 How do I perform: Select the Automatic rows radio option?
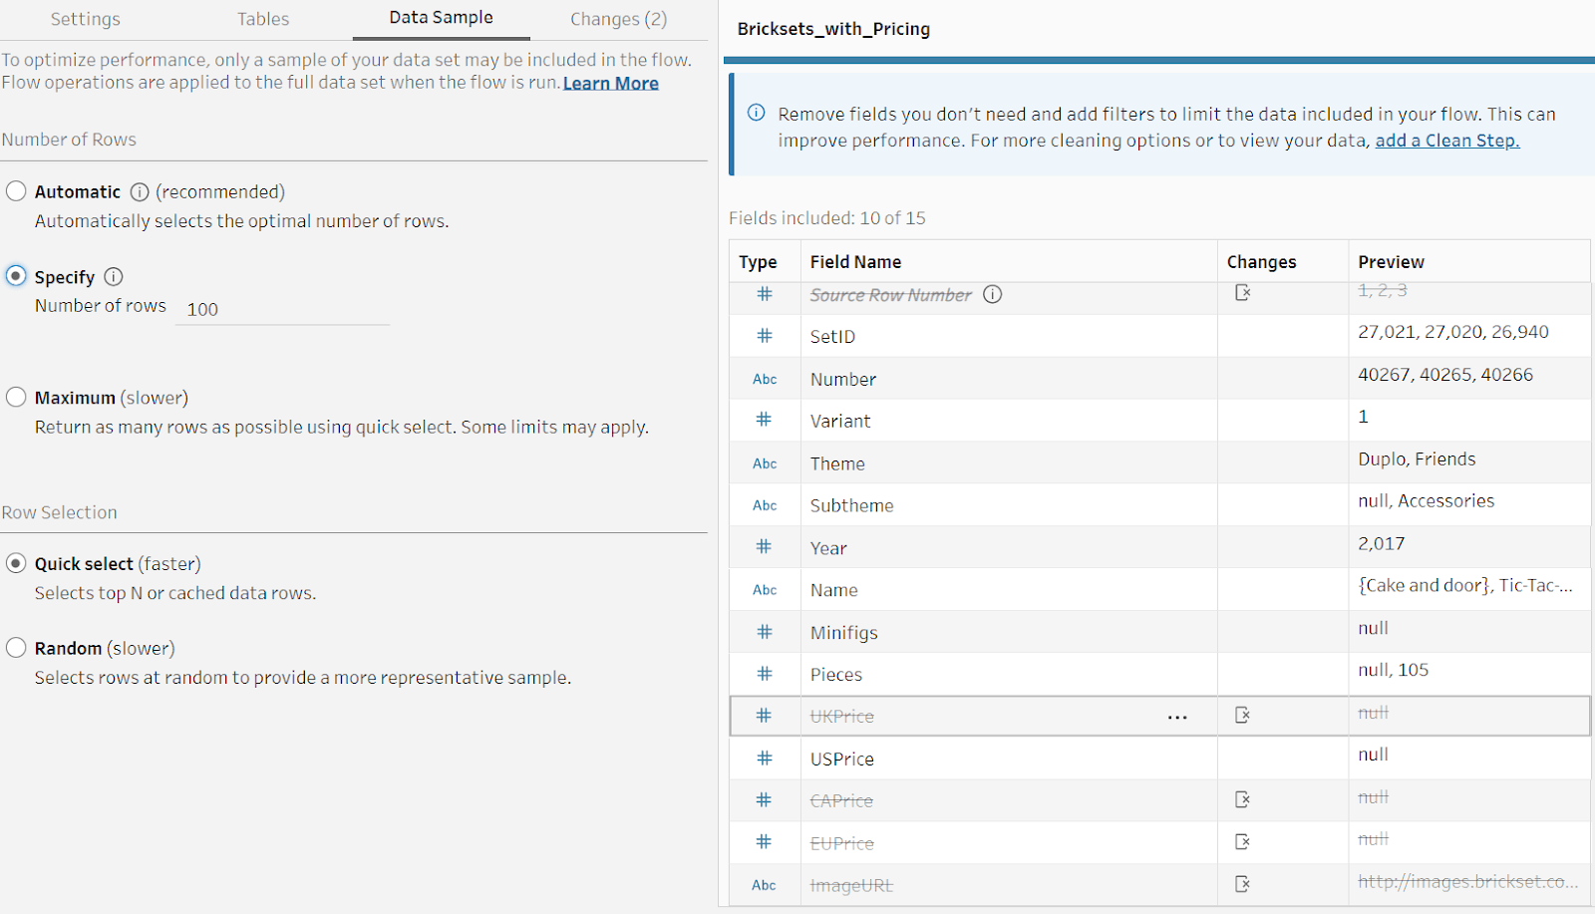16,191
